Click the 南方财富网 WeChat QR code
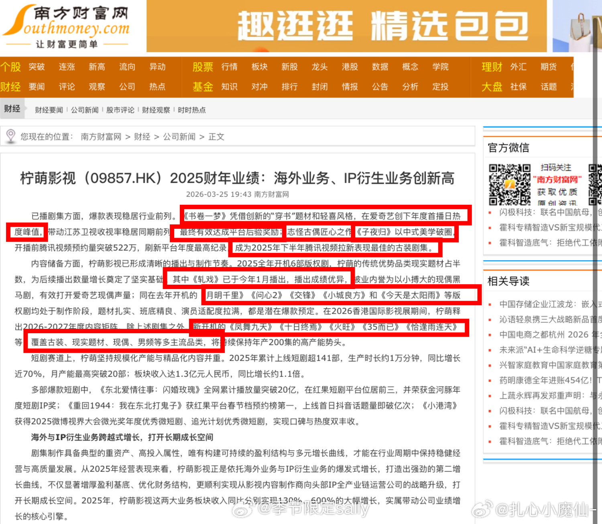Screen dimensions: 602x524 tap(510, 185)
